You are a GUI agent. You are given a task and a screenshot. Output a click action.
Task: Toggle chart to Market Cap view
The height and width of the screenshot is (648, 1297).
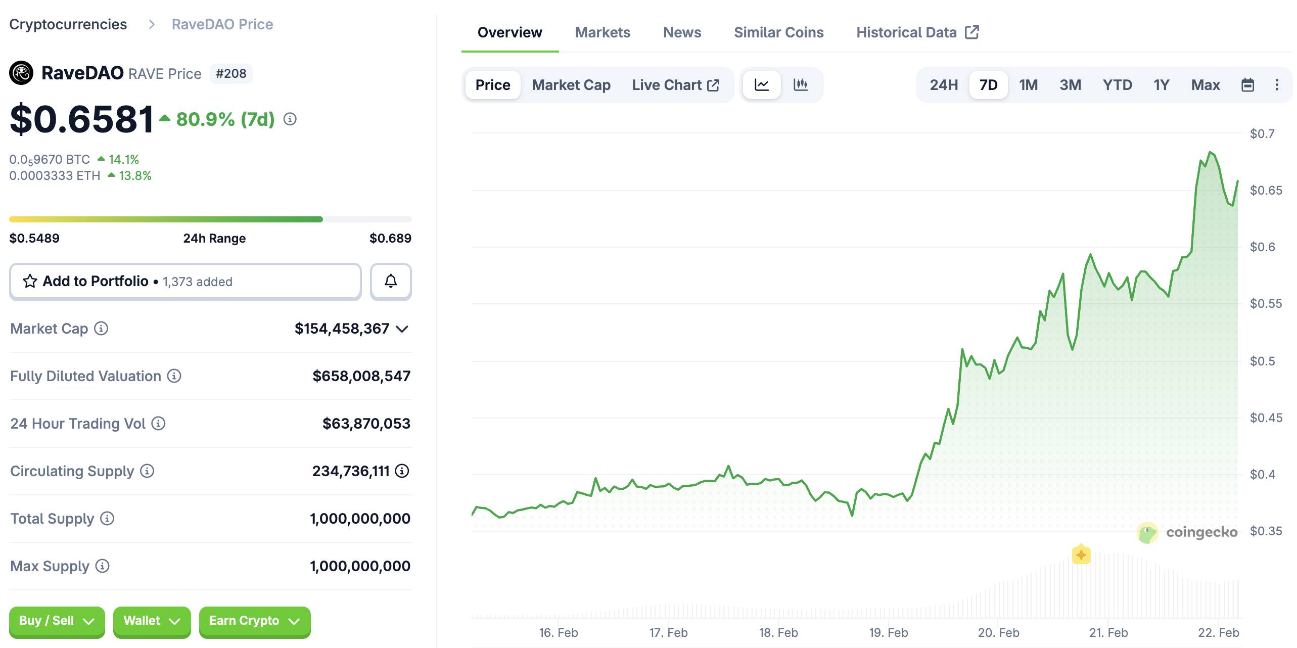(571, 85)
